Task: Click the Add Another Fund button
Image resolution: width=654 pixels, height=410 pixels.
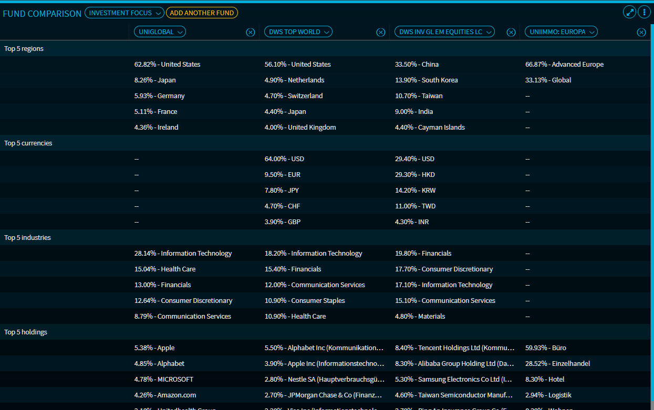Action: click(x=202, y=13)
